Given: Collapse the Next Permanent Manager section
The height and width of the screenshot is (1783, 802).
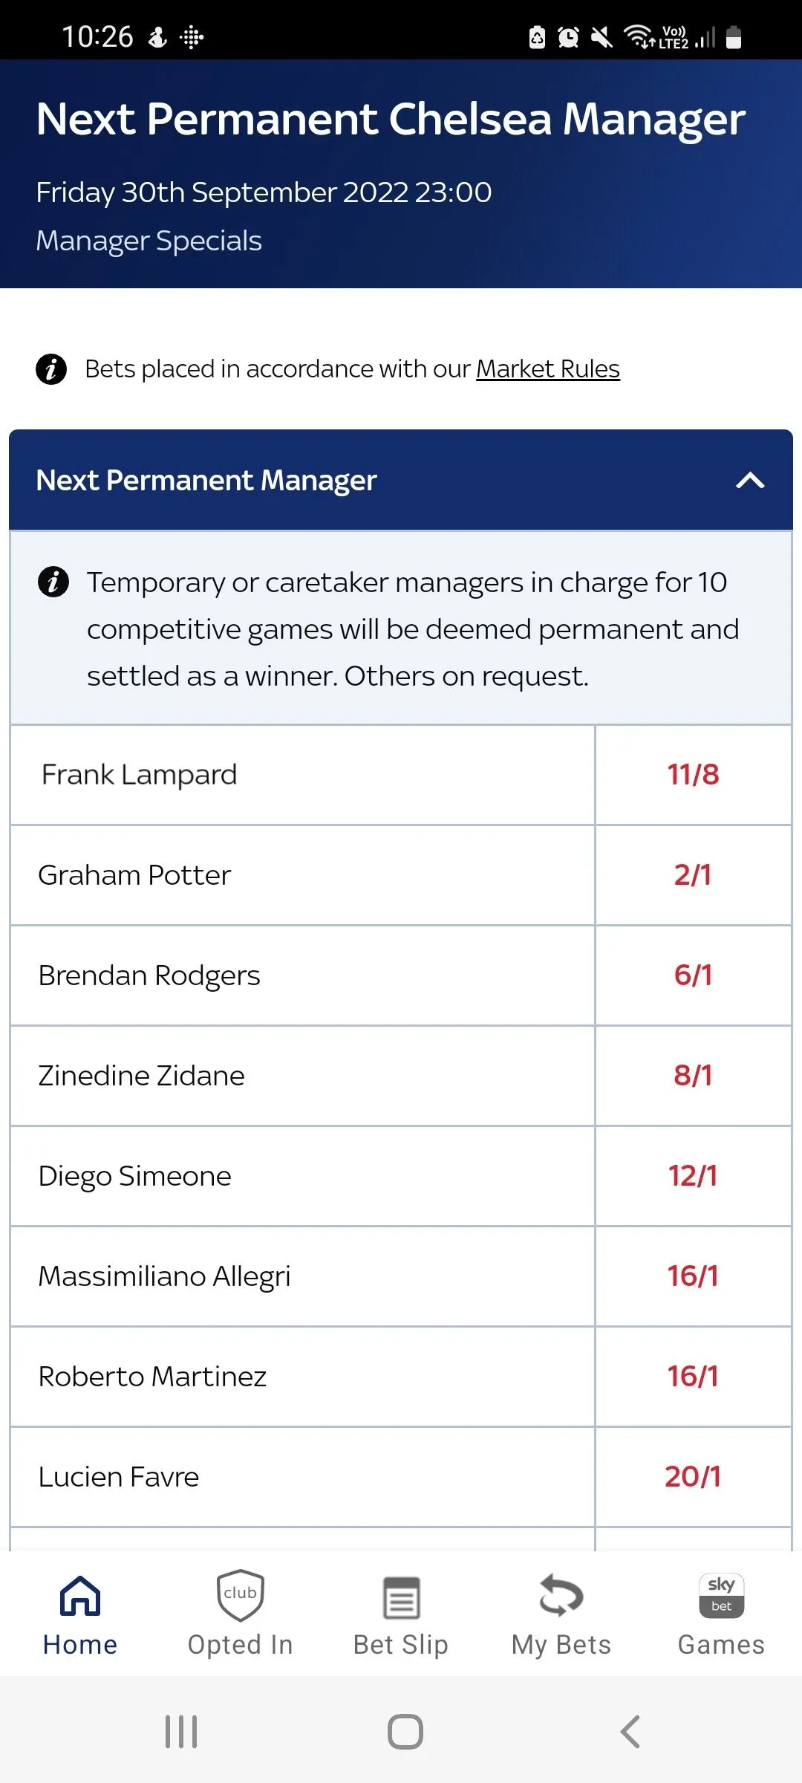Looking at the screenshot, I should 750,481.
